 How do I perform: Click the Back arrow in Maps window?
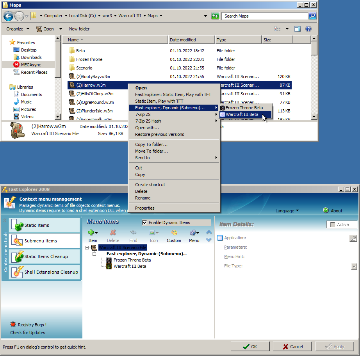pyautogui.click(x=9, y=16)
